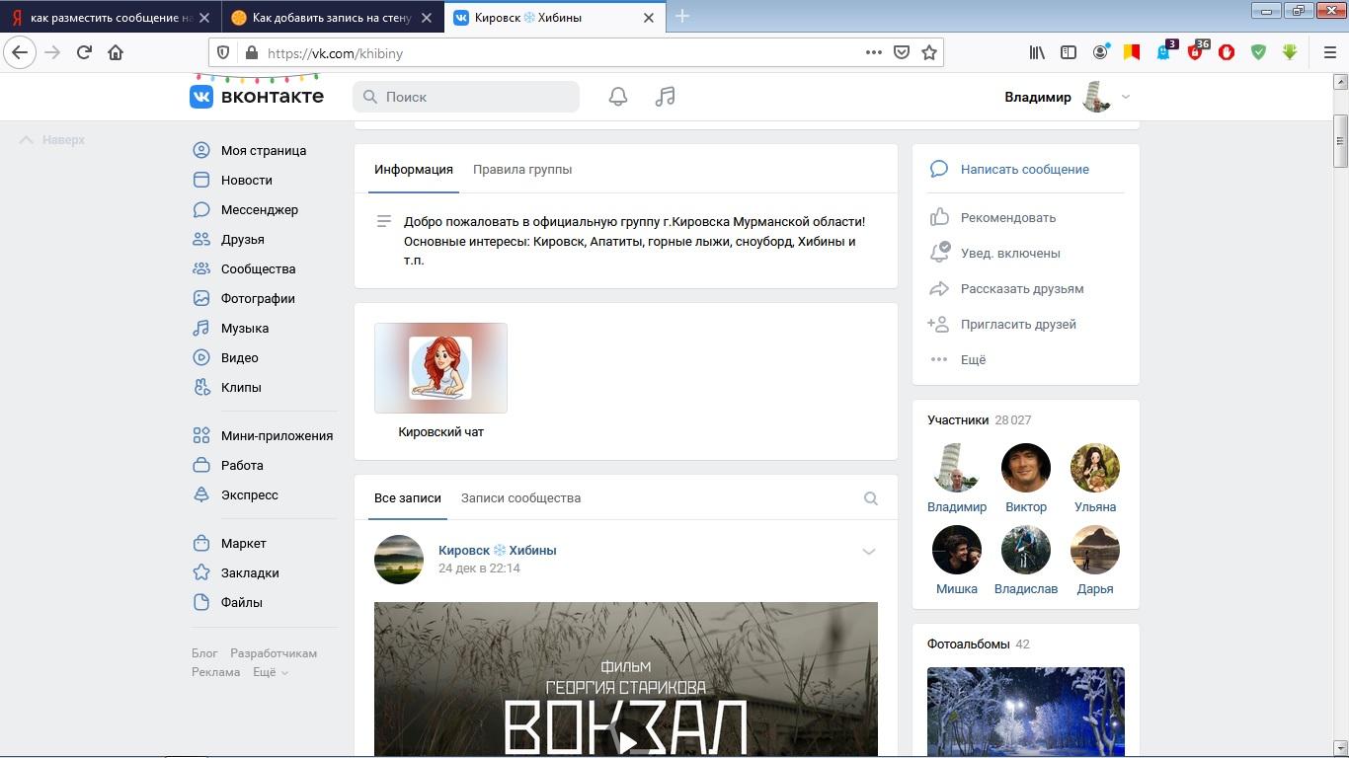Open the winter photo album thumbnail

pos(1026,712)
